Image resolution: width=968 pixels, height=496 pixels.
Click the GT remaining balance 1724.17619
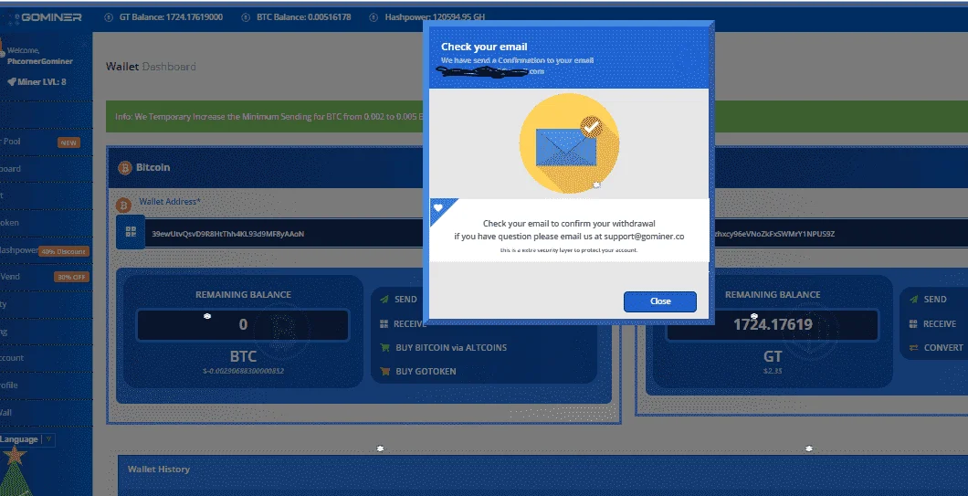(773, 325)
